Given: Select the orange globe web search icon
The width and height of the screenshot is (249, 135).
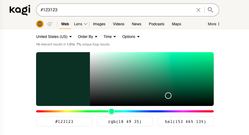Looking at the screenshot, I should (40, 24).
